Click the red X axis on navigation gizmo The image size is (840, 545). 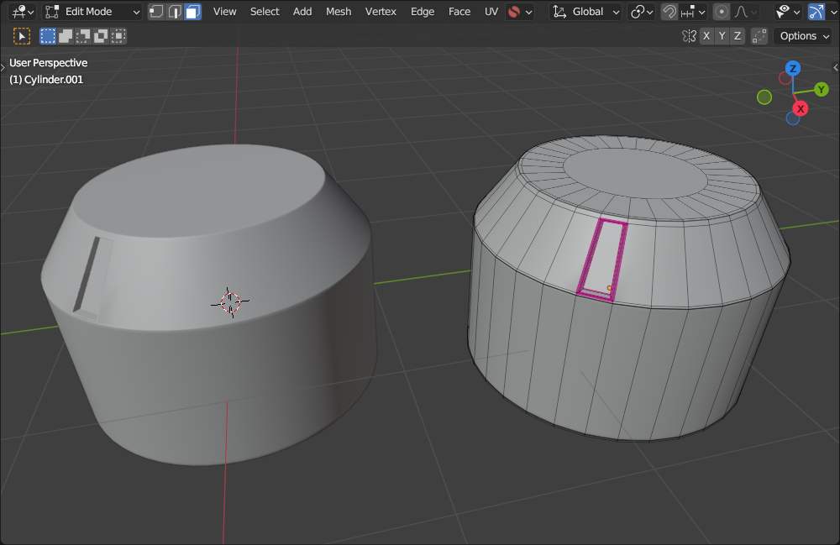[x=801, y=108]
